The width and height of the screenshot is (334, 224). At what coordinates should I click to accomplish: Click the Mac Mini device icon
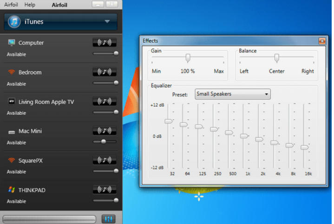point(12,131)
